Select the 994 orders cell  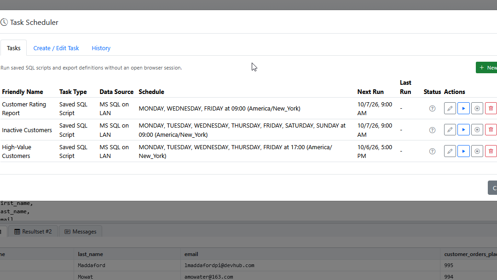(x=468, y=276)
